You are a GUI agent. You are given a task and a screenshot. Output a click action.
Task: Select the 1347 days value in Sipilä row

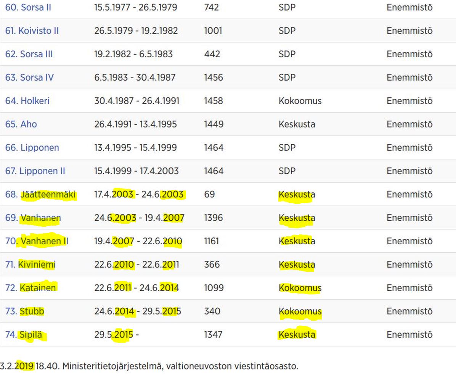(214, 335)
